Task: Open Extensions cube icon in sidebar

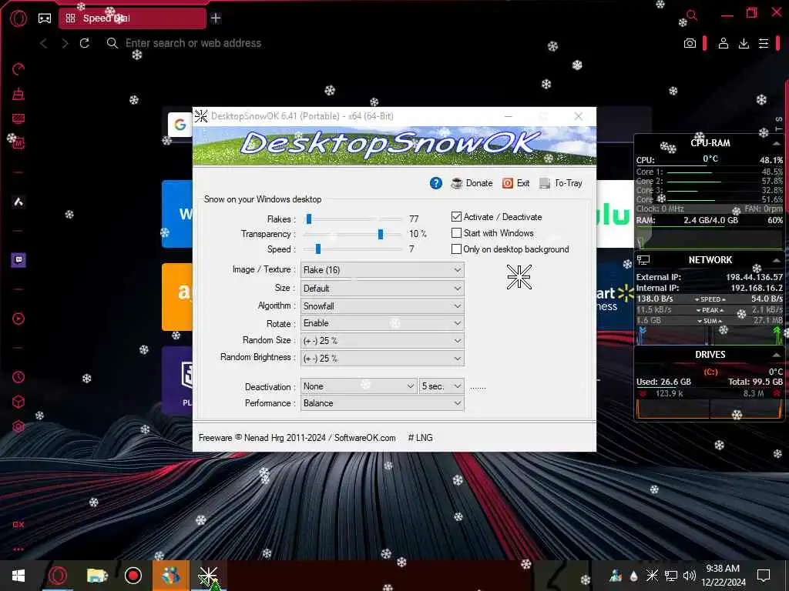Action: click(x=18, y=402)
